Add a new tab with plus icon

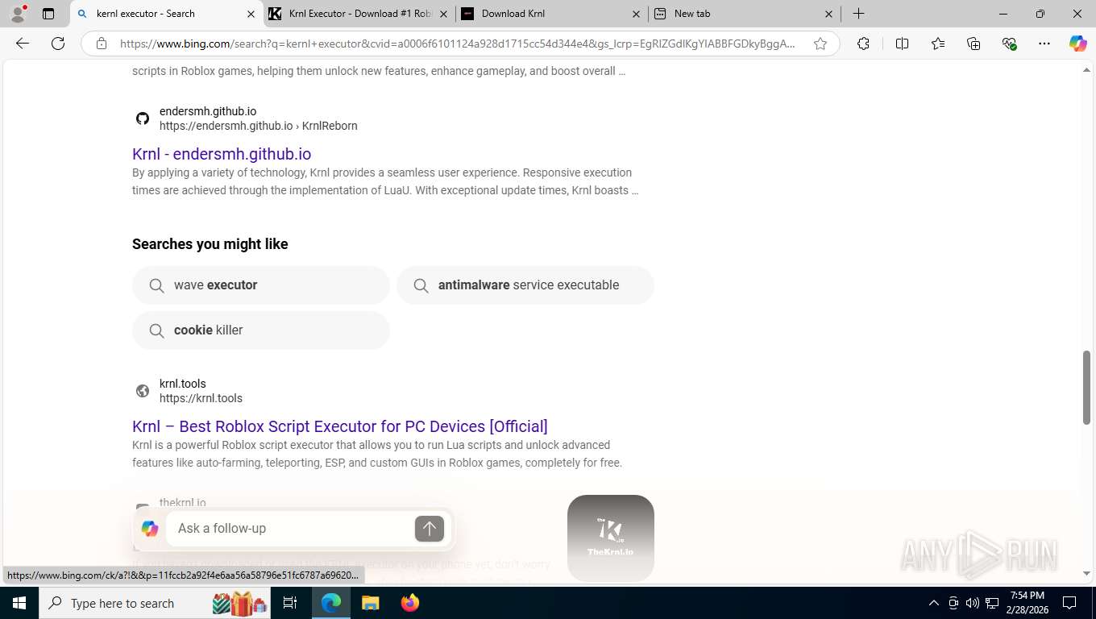tap(859, 14)
